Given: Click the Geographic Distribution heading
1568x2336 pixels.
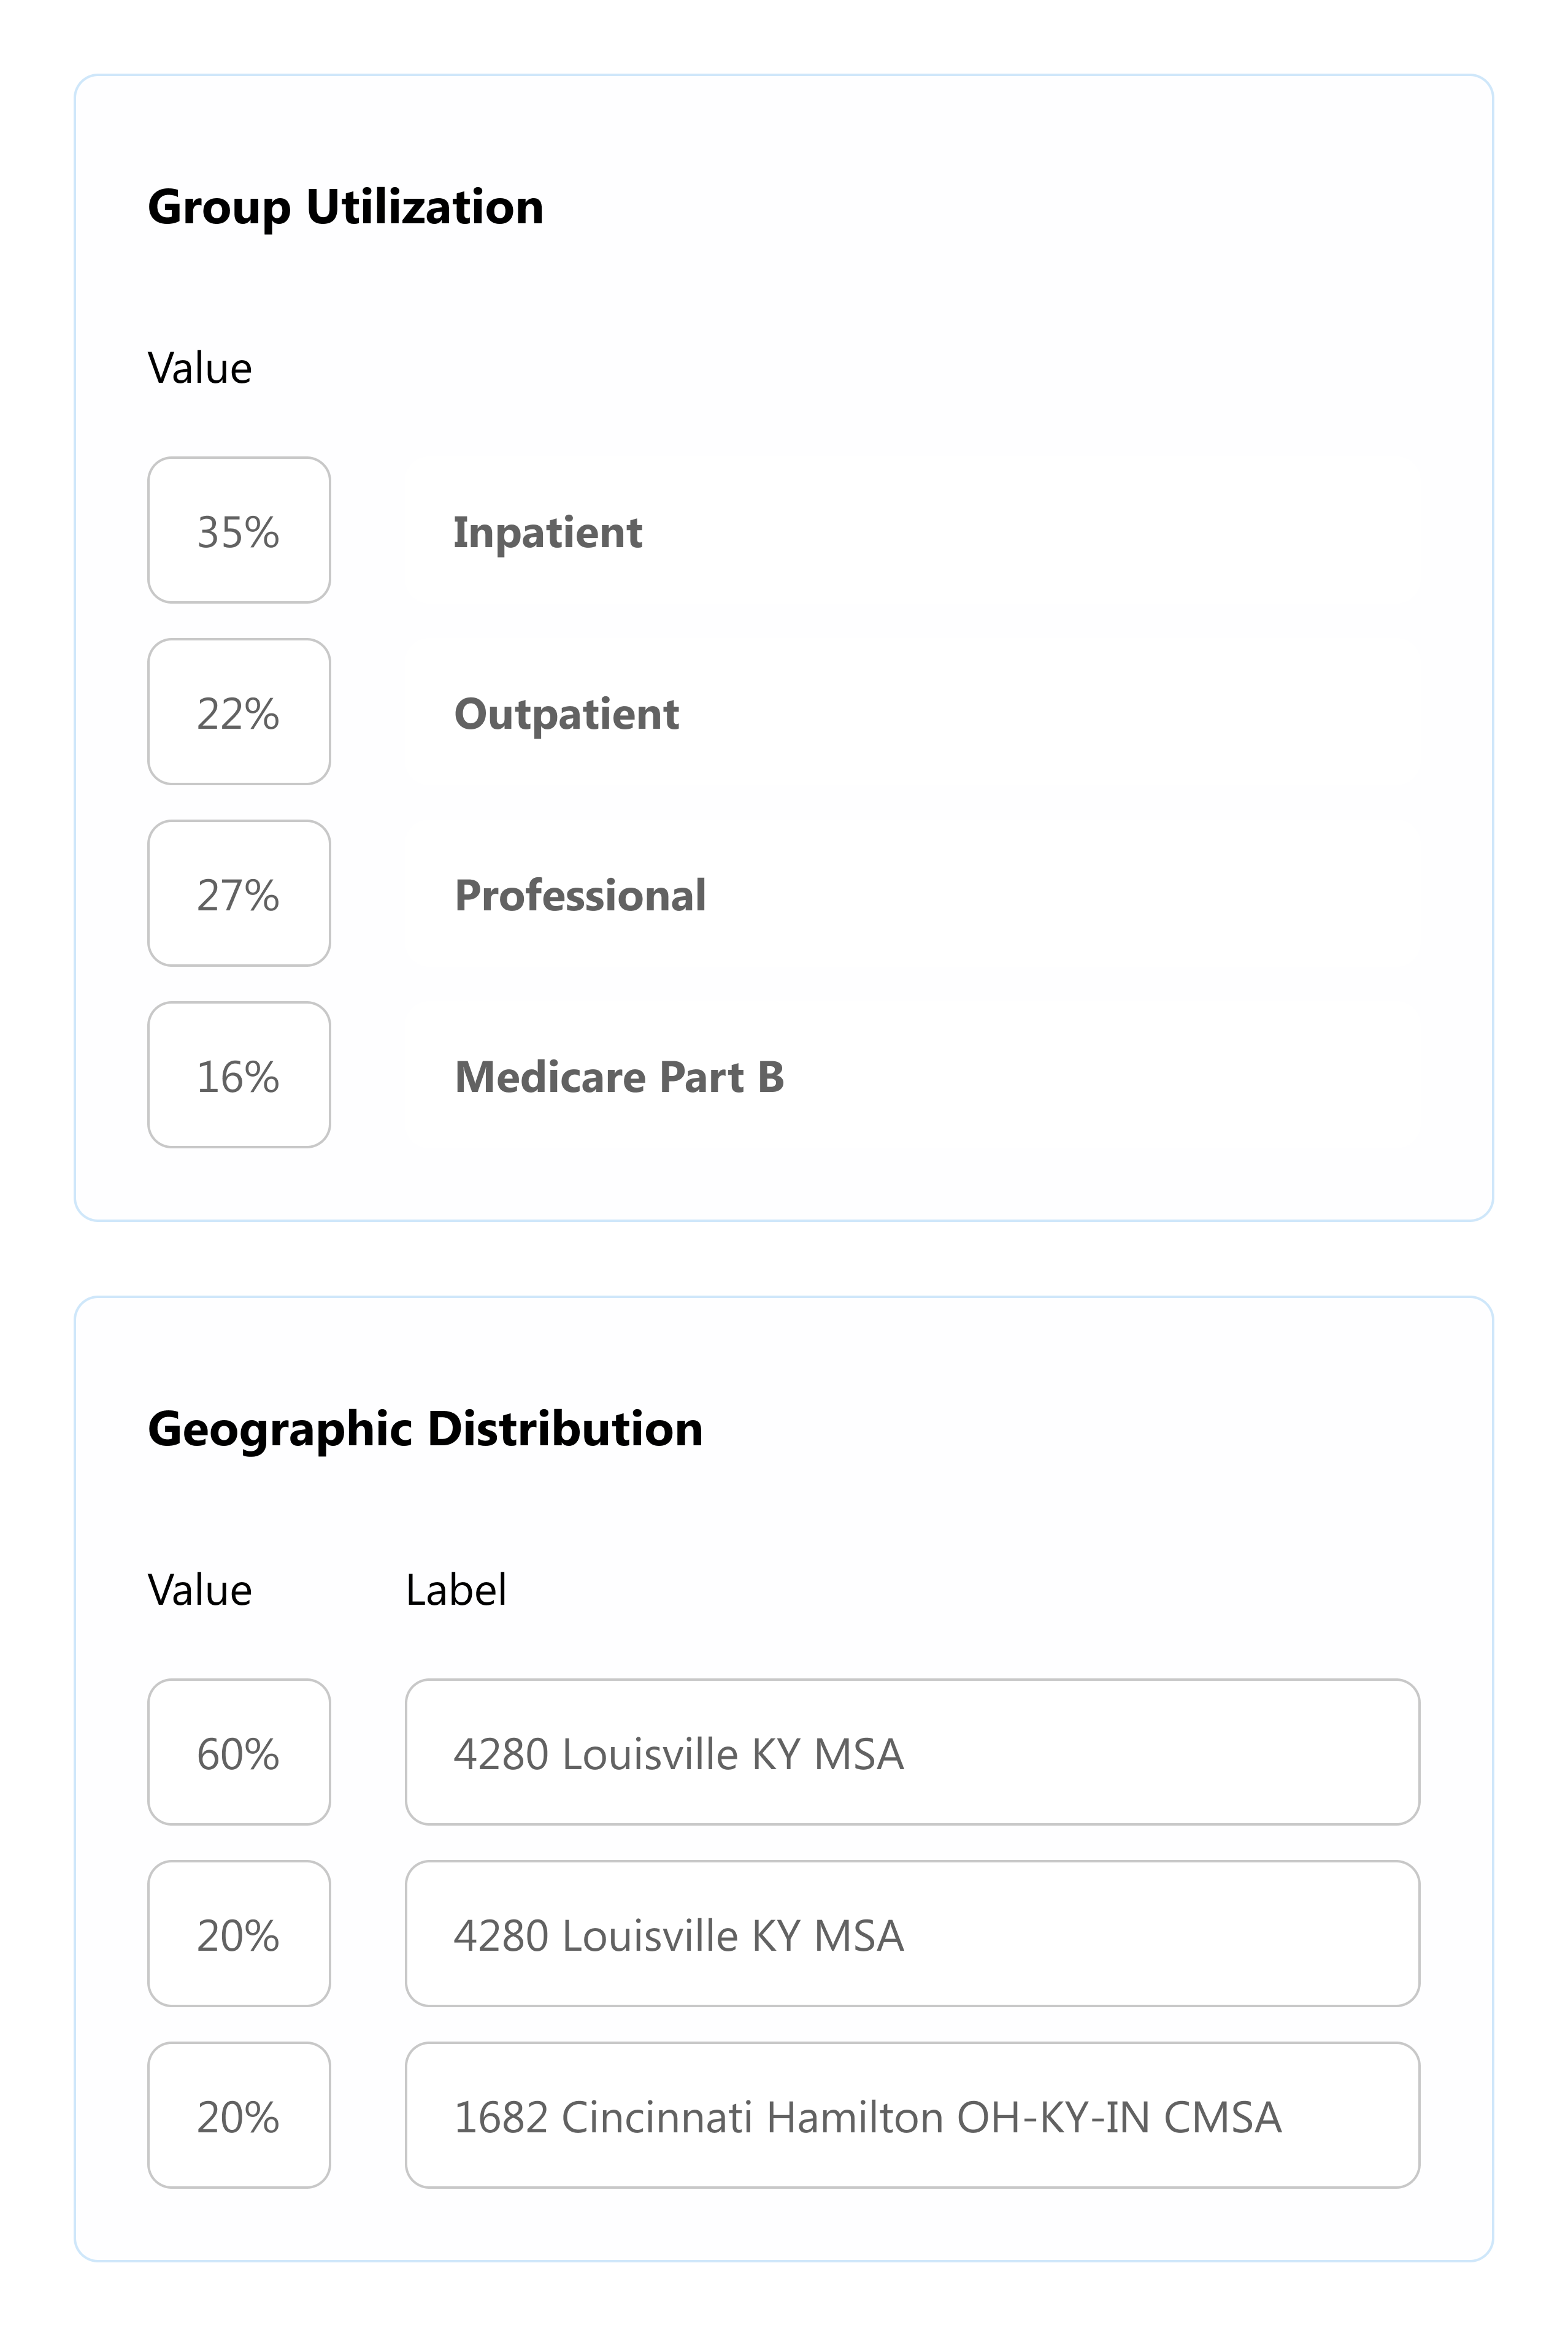Looking at the screenshot, I should click(425, 1428).
